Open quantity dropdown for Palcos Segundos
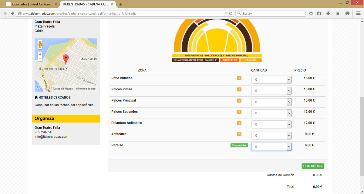This screenshot has width=364, height=194. pyautogui.click(x=271, y=113)
